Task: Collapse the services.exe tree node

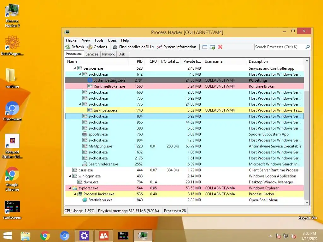Action: click(75, 68)
